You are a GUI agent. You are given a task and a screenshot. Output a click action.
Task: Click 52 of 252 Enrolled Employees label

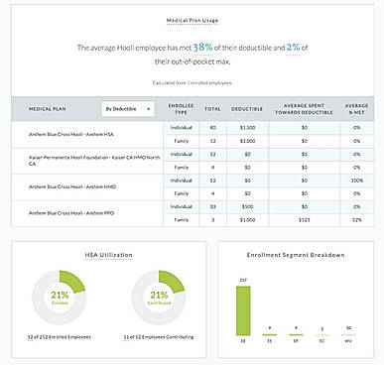59,337
